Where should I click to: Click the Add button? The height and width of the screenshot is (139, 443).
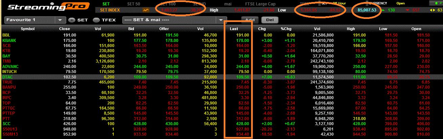click(x=250, y=20)
